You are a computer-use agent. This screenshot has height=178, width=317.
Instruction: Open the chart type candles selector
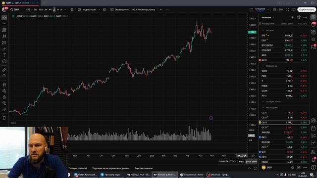click(72, 9)
